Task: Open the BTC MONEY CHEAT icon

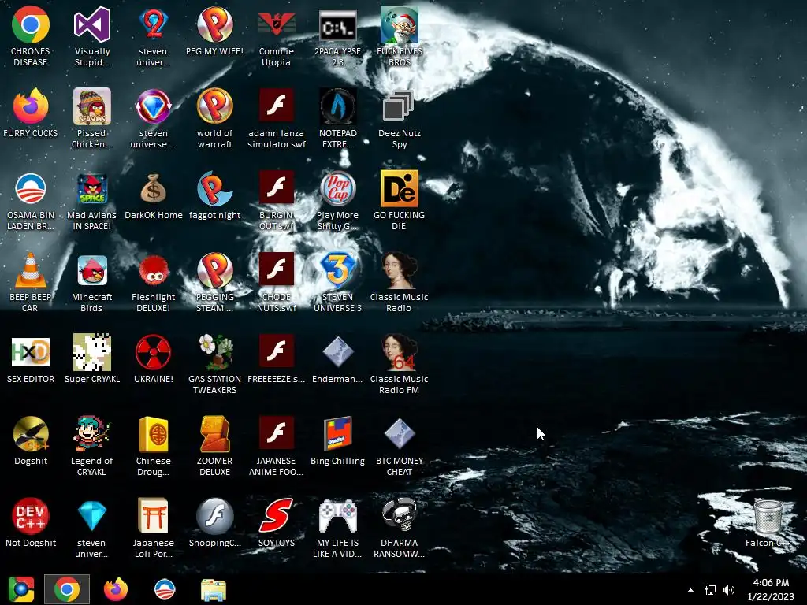Action: [400, 434]
